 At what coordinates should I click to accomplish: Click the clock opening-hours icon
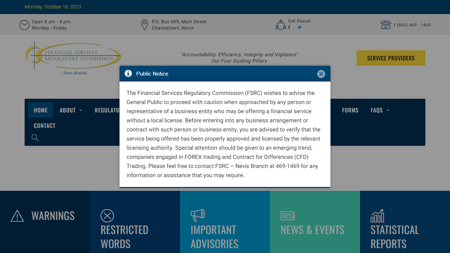[x=24, y=25]
